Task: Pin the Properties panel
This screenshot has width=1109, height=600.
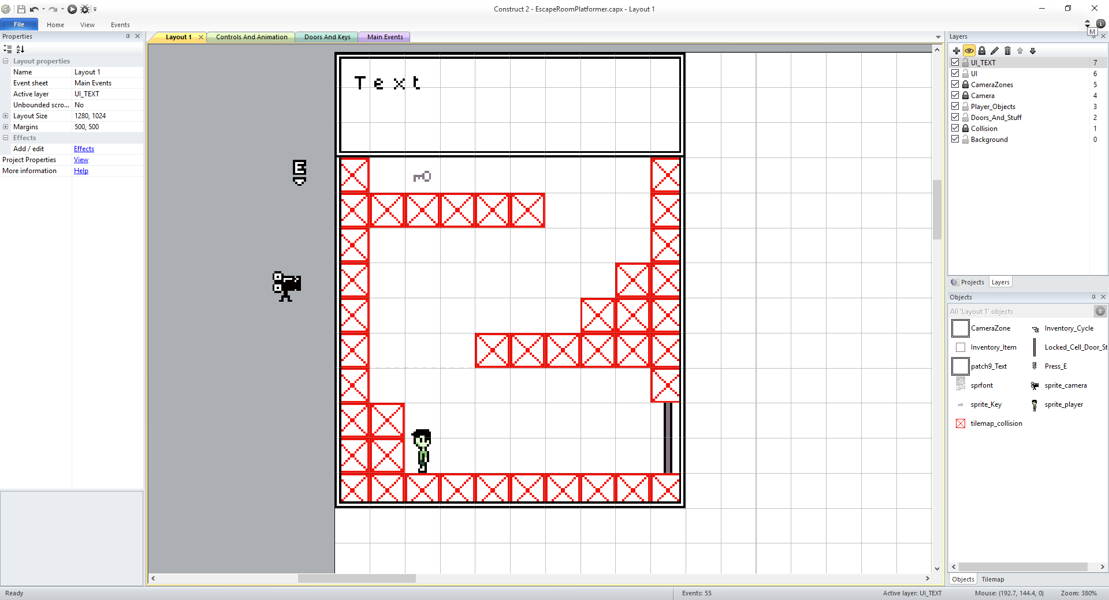Action: pos(128,36)
